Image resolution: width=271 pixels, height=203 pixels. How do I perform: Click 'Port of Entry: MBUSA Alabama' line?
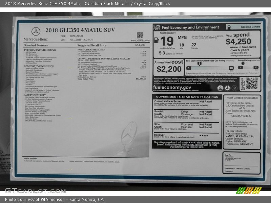237,168
